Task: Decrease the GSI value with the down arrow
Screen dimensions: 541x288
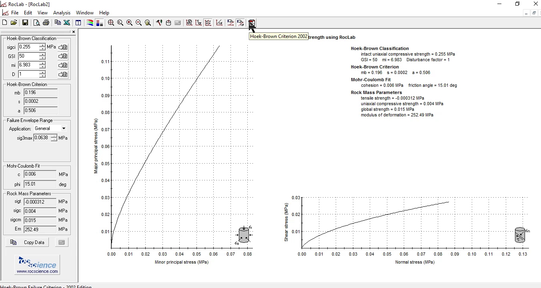Action: click(x=42, y=58)
